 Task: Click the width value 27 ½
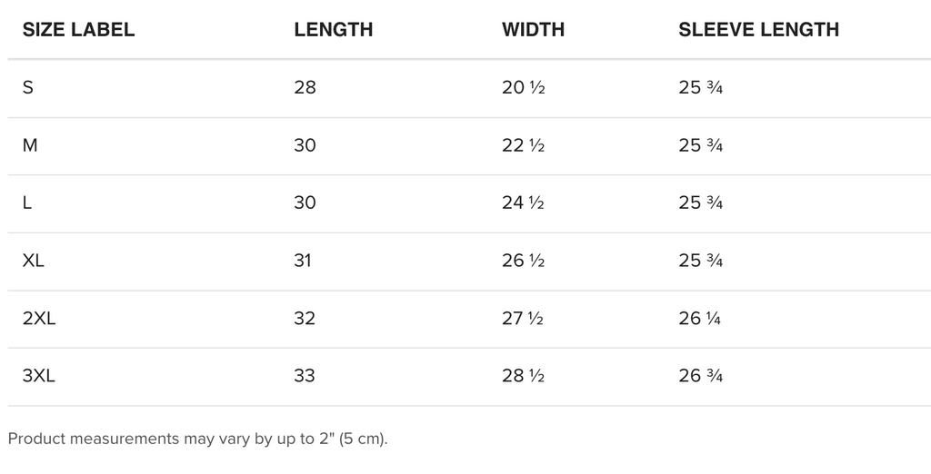pyautogui.click(x=523, y=319)
